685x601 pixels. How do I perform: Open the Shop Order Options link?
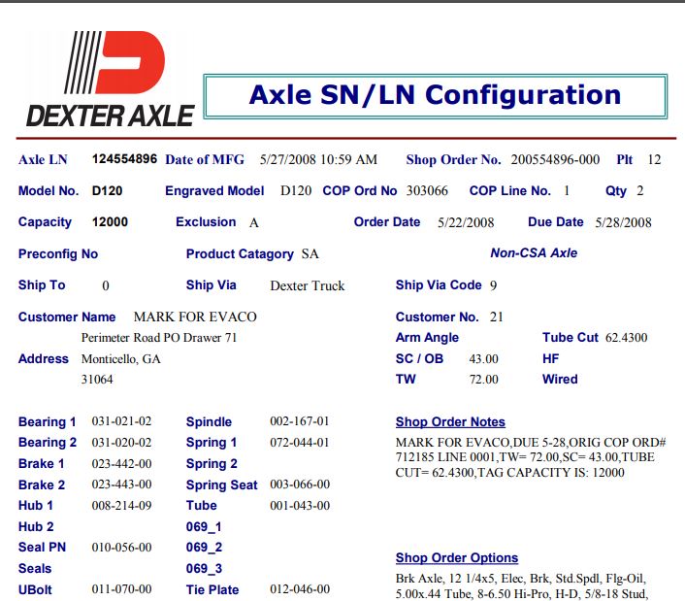[x=456, y=558]
